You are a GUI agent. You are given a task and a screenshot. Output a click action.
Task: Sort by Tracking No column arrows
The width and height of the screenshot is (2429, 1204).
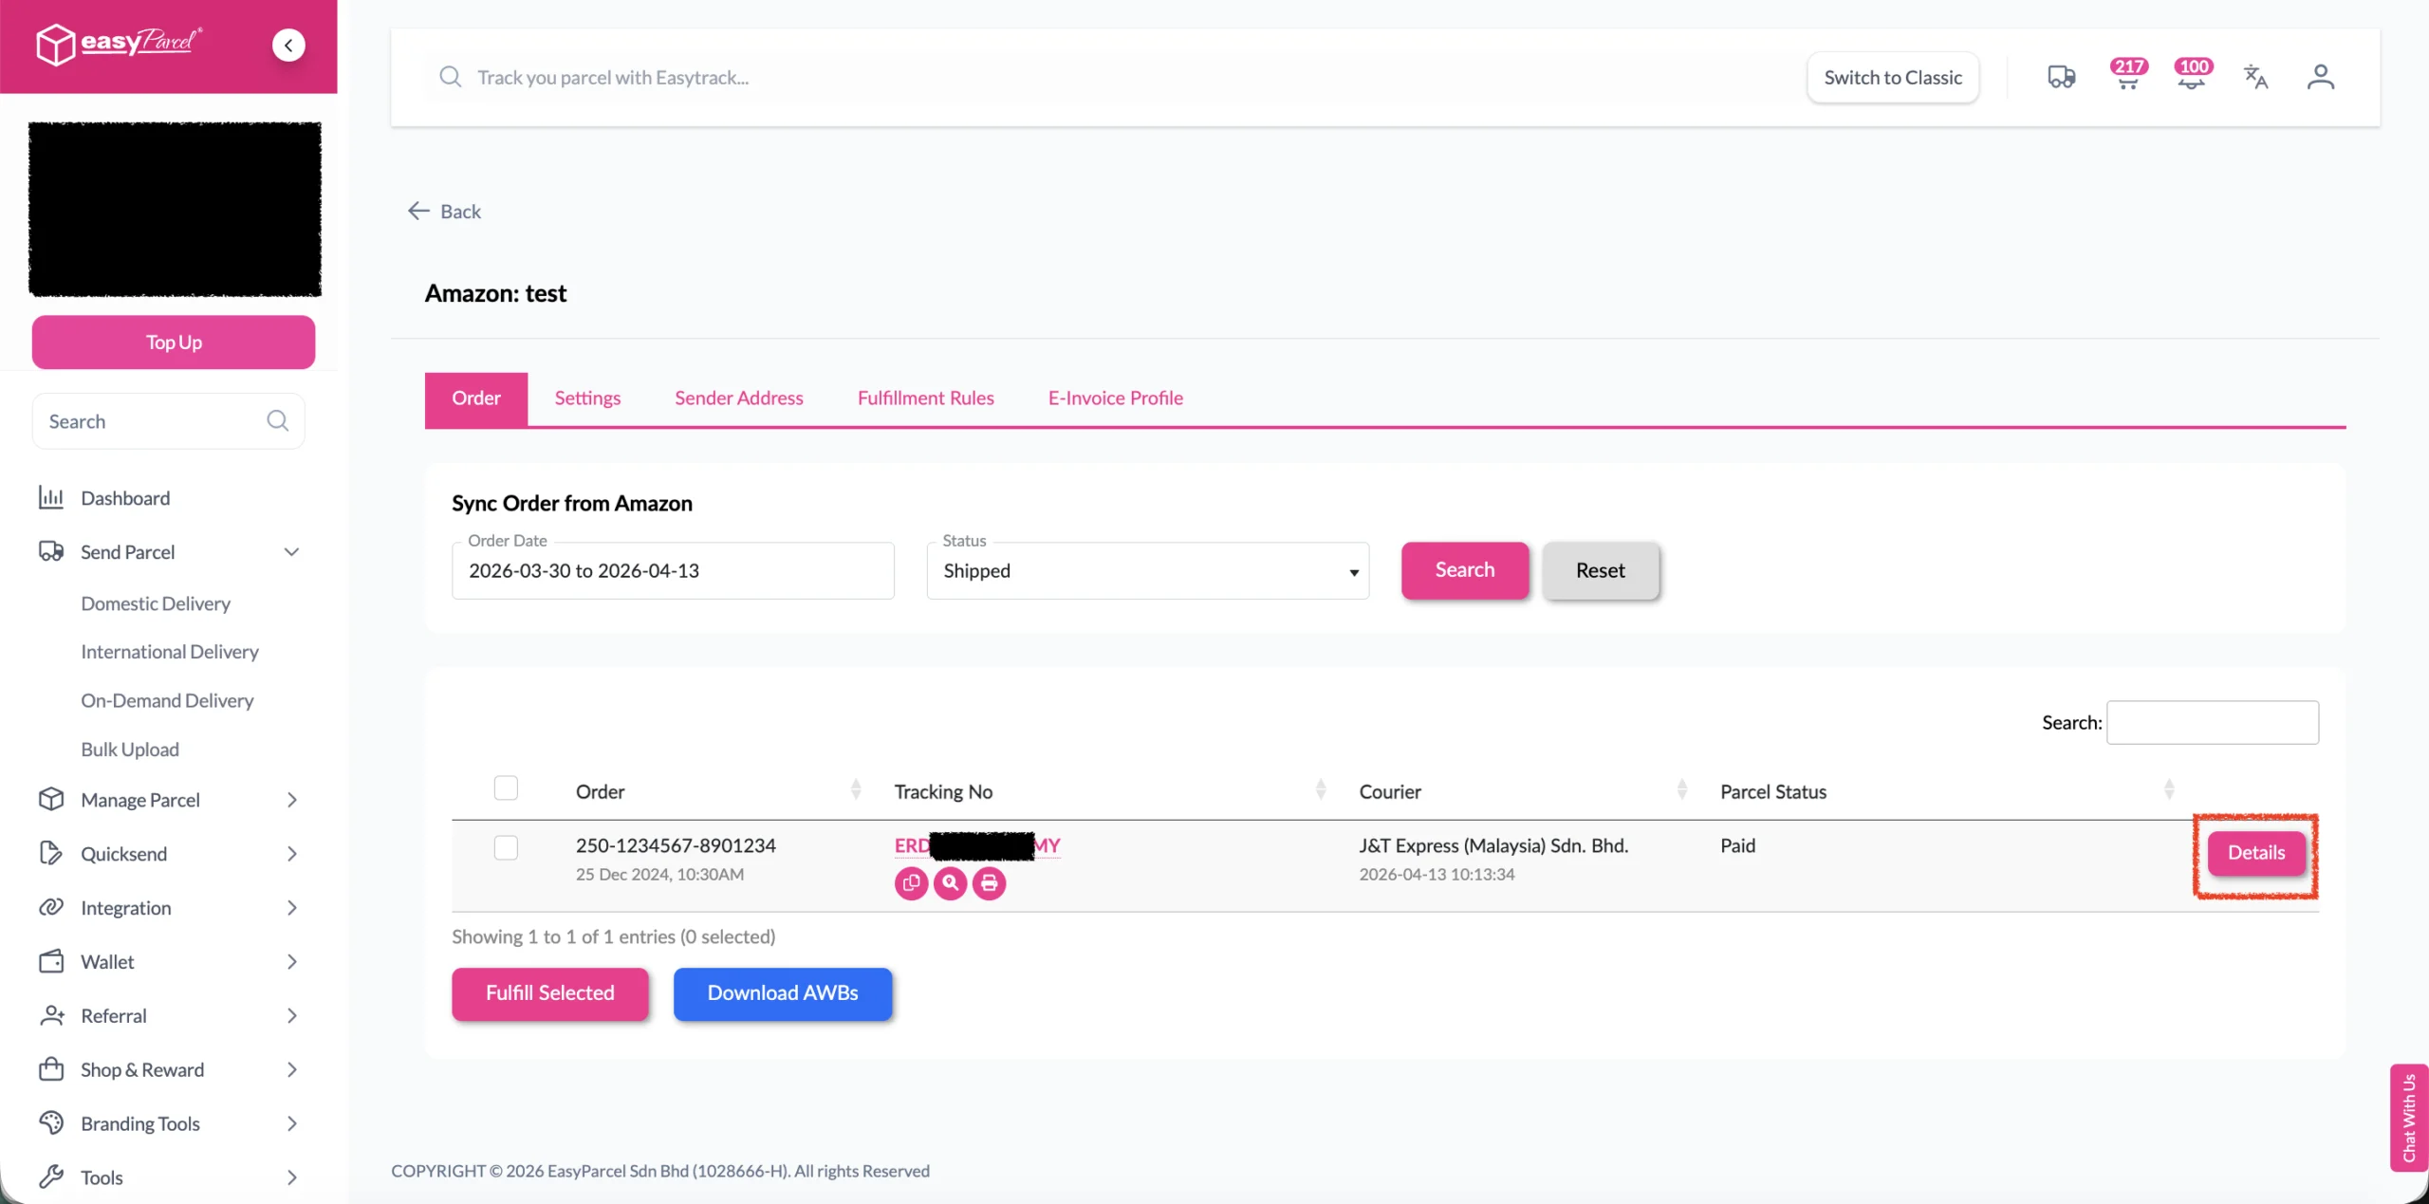click(x=1320, y=789)
